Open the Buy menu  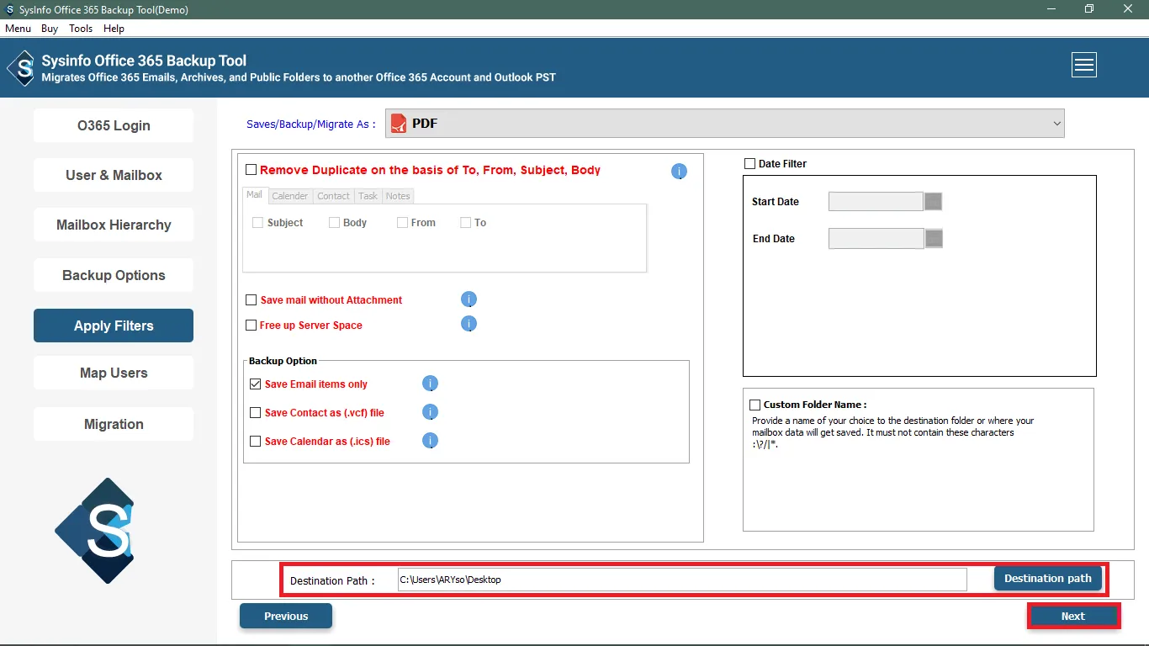point(50,29)
